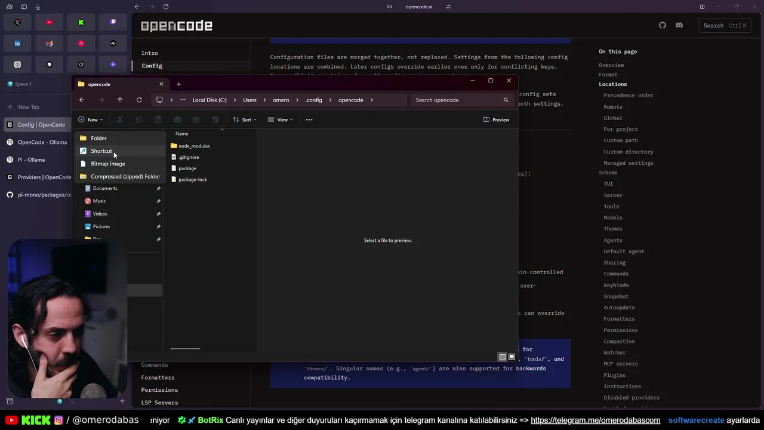
Task: Click the Copy icon in Explorer toolbar
Action: tap(139, 119)
